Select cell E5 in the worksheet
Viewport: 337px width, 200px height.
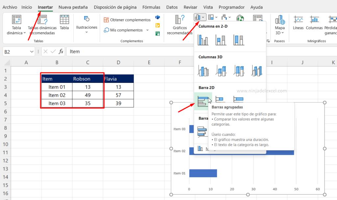point(150,103)
